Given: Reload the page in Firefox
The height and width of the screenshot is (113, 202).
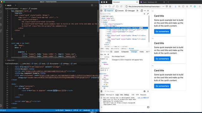Looking at the screenshot, I should [121, 6].
